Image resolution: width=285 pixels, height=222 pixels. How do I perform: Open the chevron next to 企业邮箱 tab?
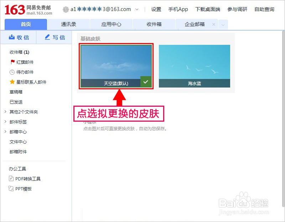(x=223, y=25)
